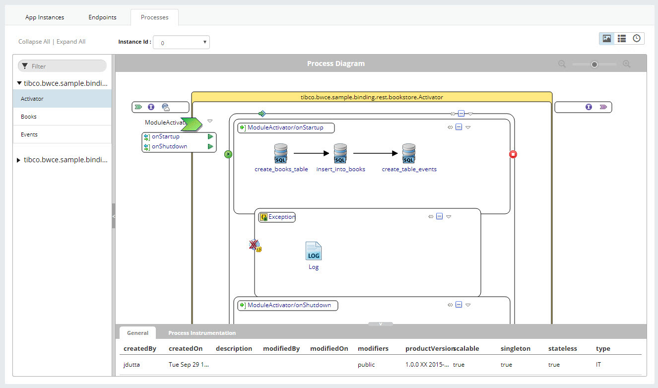Screen dimensions: 658x388
Task: Zoom in with the magnifier plus icon
Action: pyautogui.click(x=627, y=64)
